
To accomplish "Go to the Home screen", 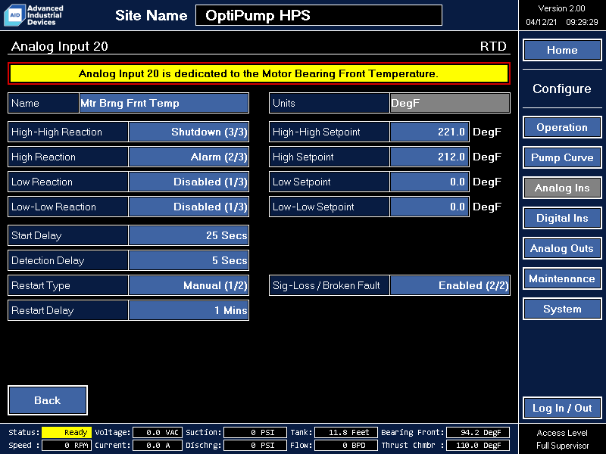I will [562, 50].
